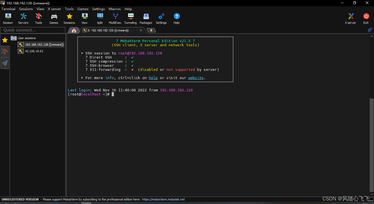Open the Help menu in menu bar
The height and width of the screenshot is (204, 374).
click(x=128, y=9)
